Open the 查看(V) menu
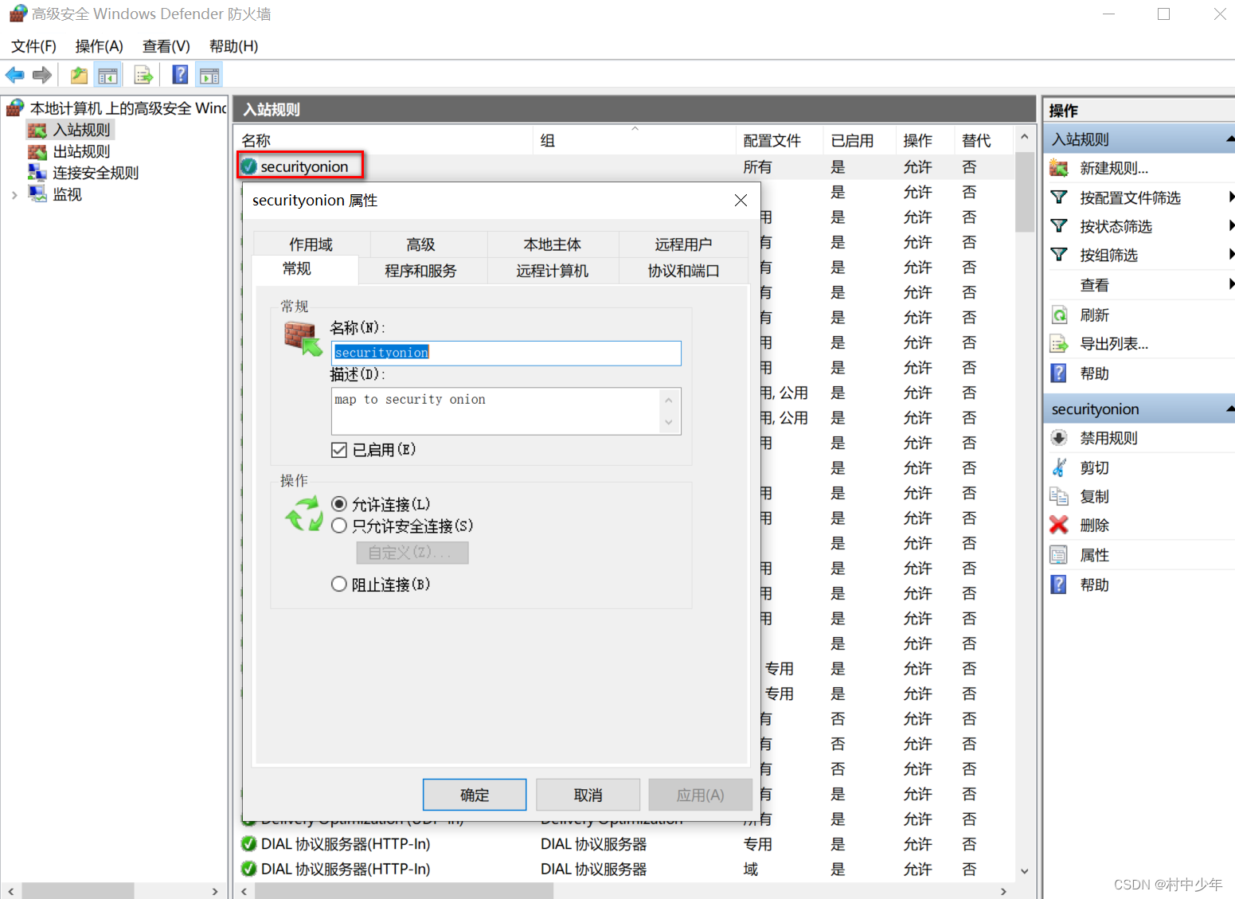1235x899 pixels. (166, 46)
